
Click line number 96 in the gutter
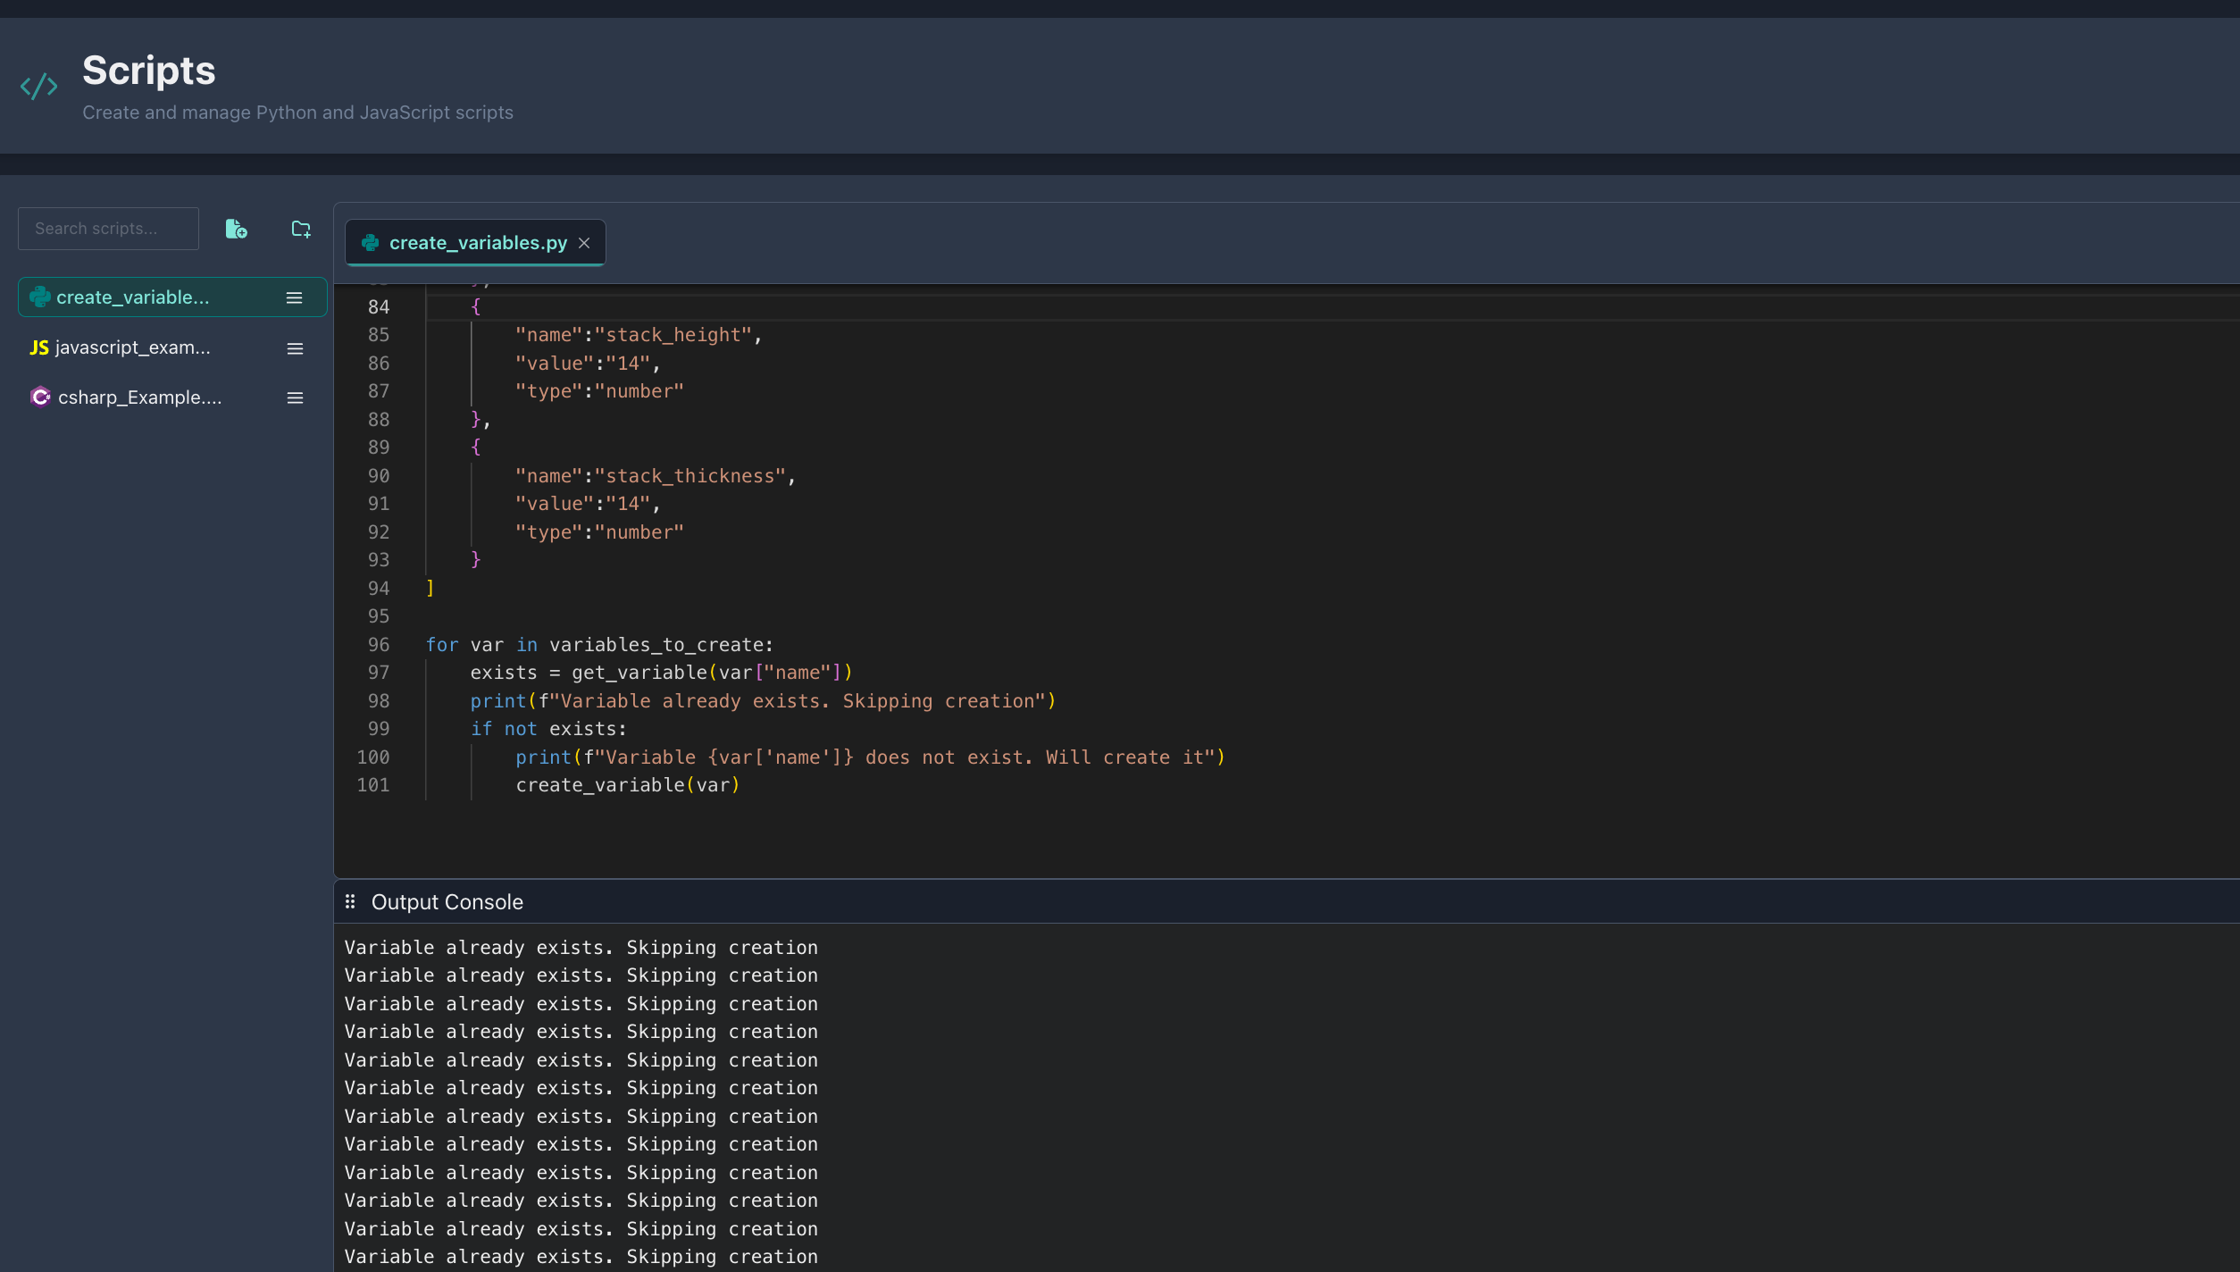click(379, 645)
